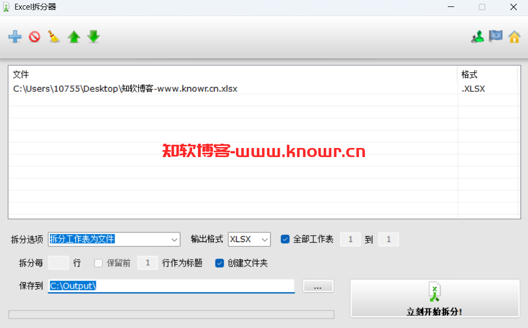Screen dimensions: 528x328
Task: Change language with the blue flag icon
Action: click(496, 36)
